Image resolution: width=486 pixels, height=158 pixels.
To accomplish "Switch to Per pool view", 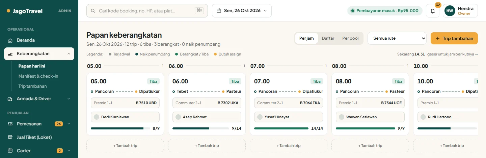I will [x=350, y=38].
